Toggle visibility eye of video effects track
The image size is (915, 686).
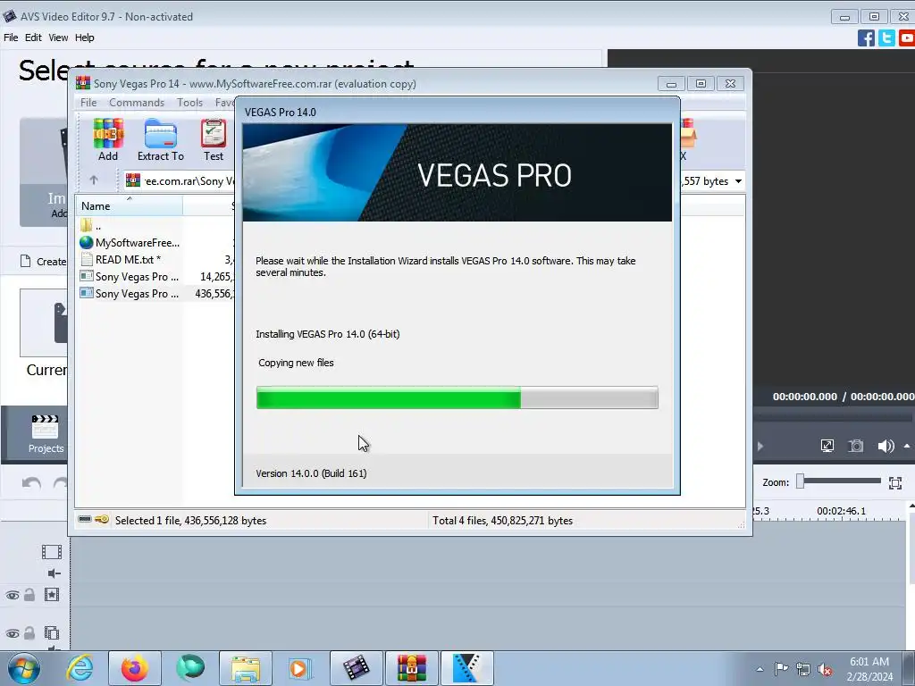coord(13,595)
